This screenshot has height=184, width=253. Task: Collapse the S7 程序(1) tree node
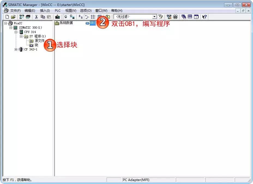click(x=21, y=36)
